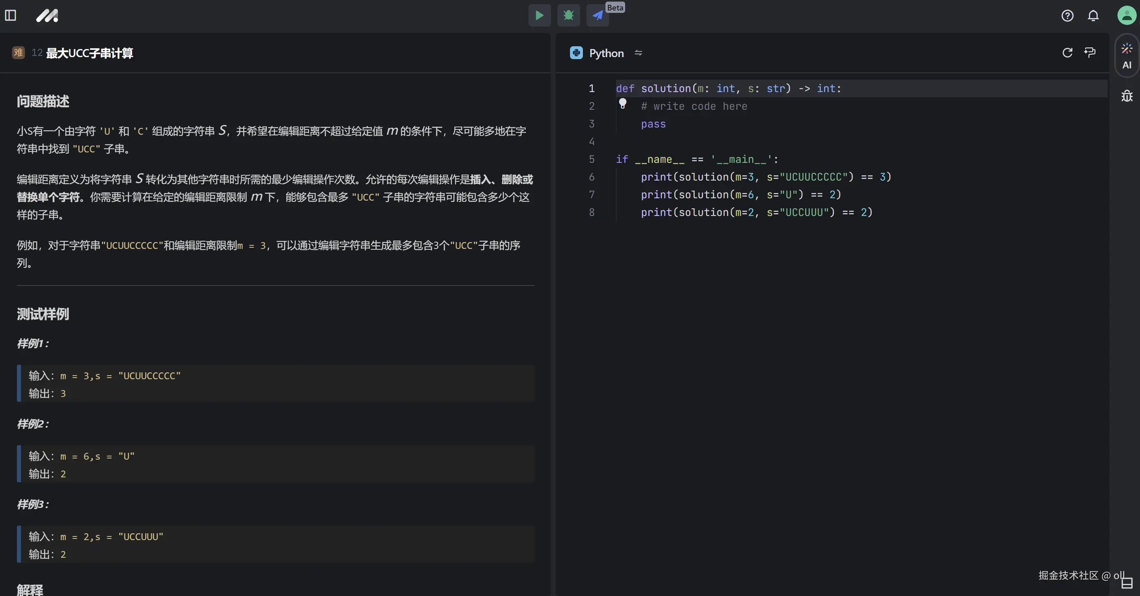Toggle the left sidebar panel icon

click(10, 15)
